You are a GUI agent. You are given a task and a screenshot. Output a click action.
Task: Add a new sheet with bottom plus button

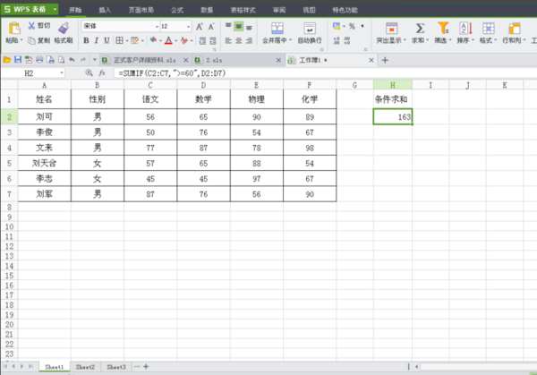click(146, 366)
